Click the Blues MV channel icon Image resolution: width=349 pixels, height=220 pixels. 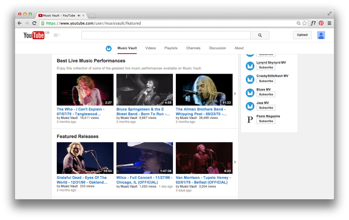coord(250,93)
